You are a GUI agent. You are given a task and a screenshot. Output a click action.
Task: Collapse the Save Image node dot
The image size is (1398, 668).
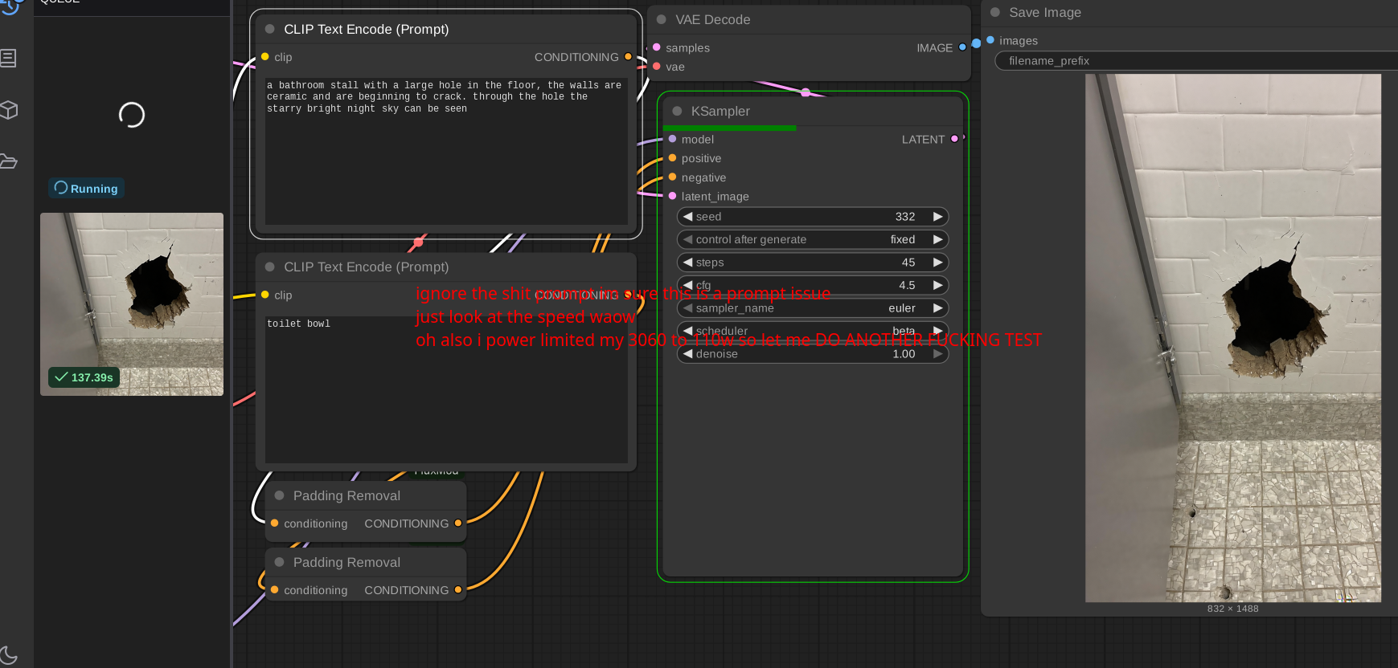995,12
